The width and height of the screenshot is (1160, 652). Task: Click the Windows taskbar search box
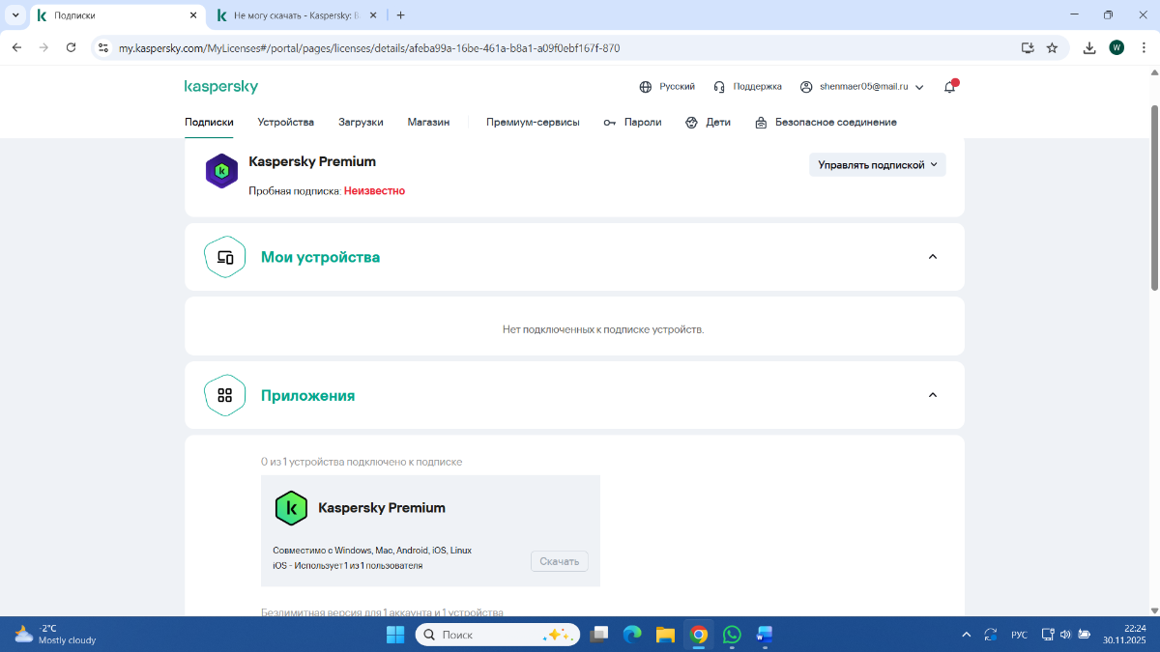click(x=498, y=635)
